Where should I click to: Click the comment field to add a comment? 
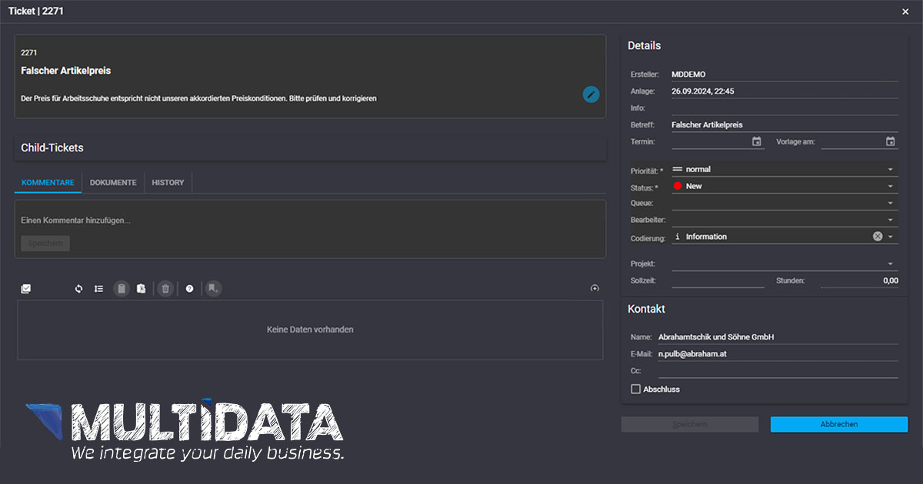308,220
